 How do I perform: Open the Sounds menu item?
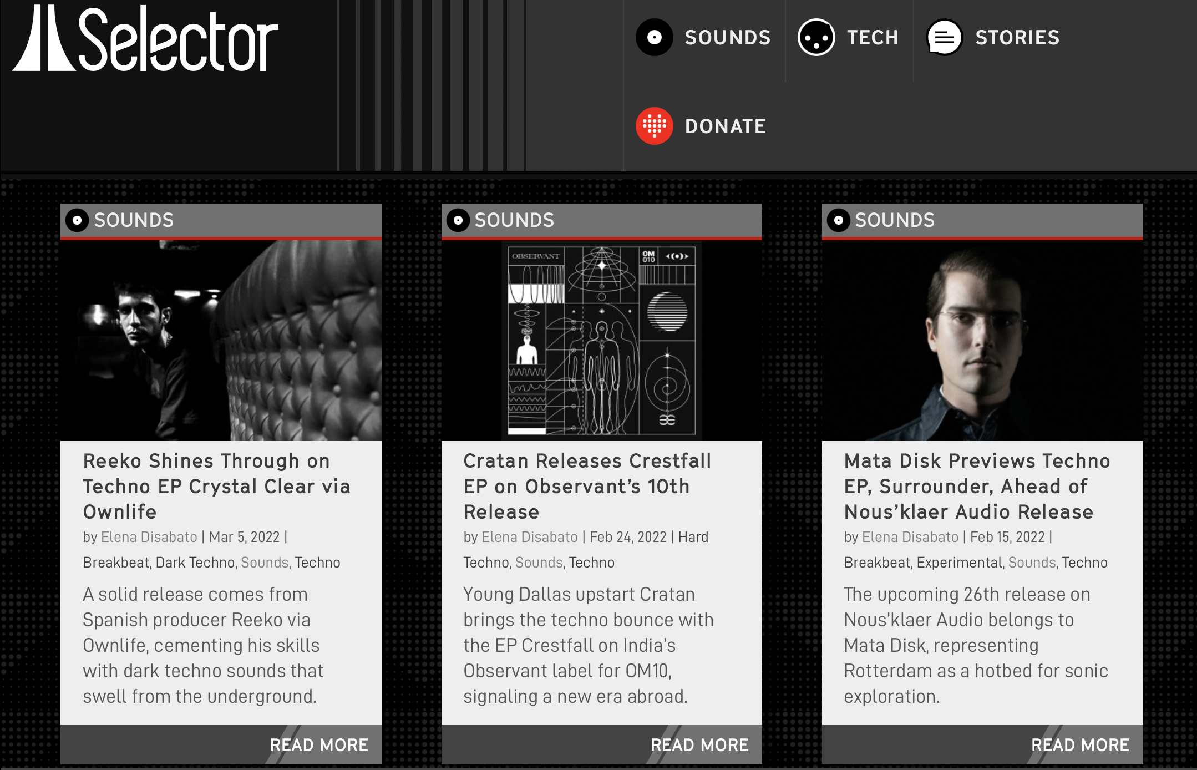(727, 38)
